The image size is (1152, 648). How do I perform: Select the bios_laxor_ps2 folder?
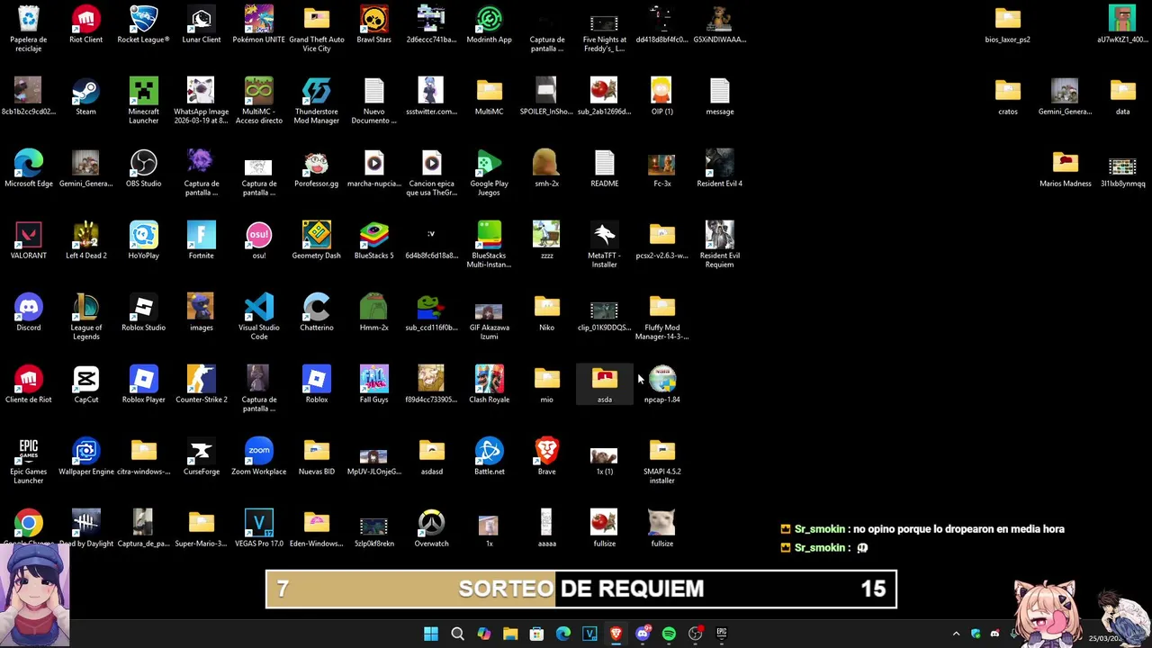coord(1008,20)
